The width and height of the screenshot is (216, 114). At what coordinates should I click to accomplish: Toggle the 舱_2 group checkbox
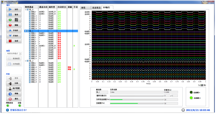coord(28,61)
